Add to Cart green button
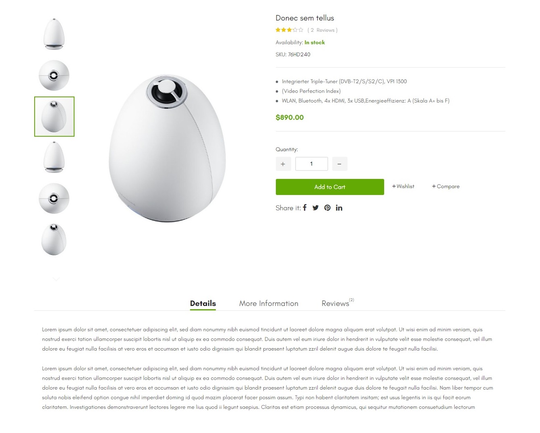540x433 pixels. [x=330, y=187]
